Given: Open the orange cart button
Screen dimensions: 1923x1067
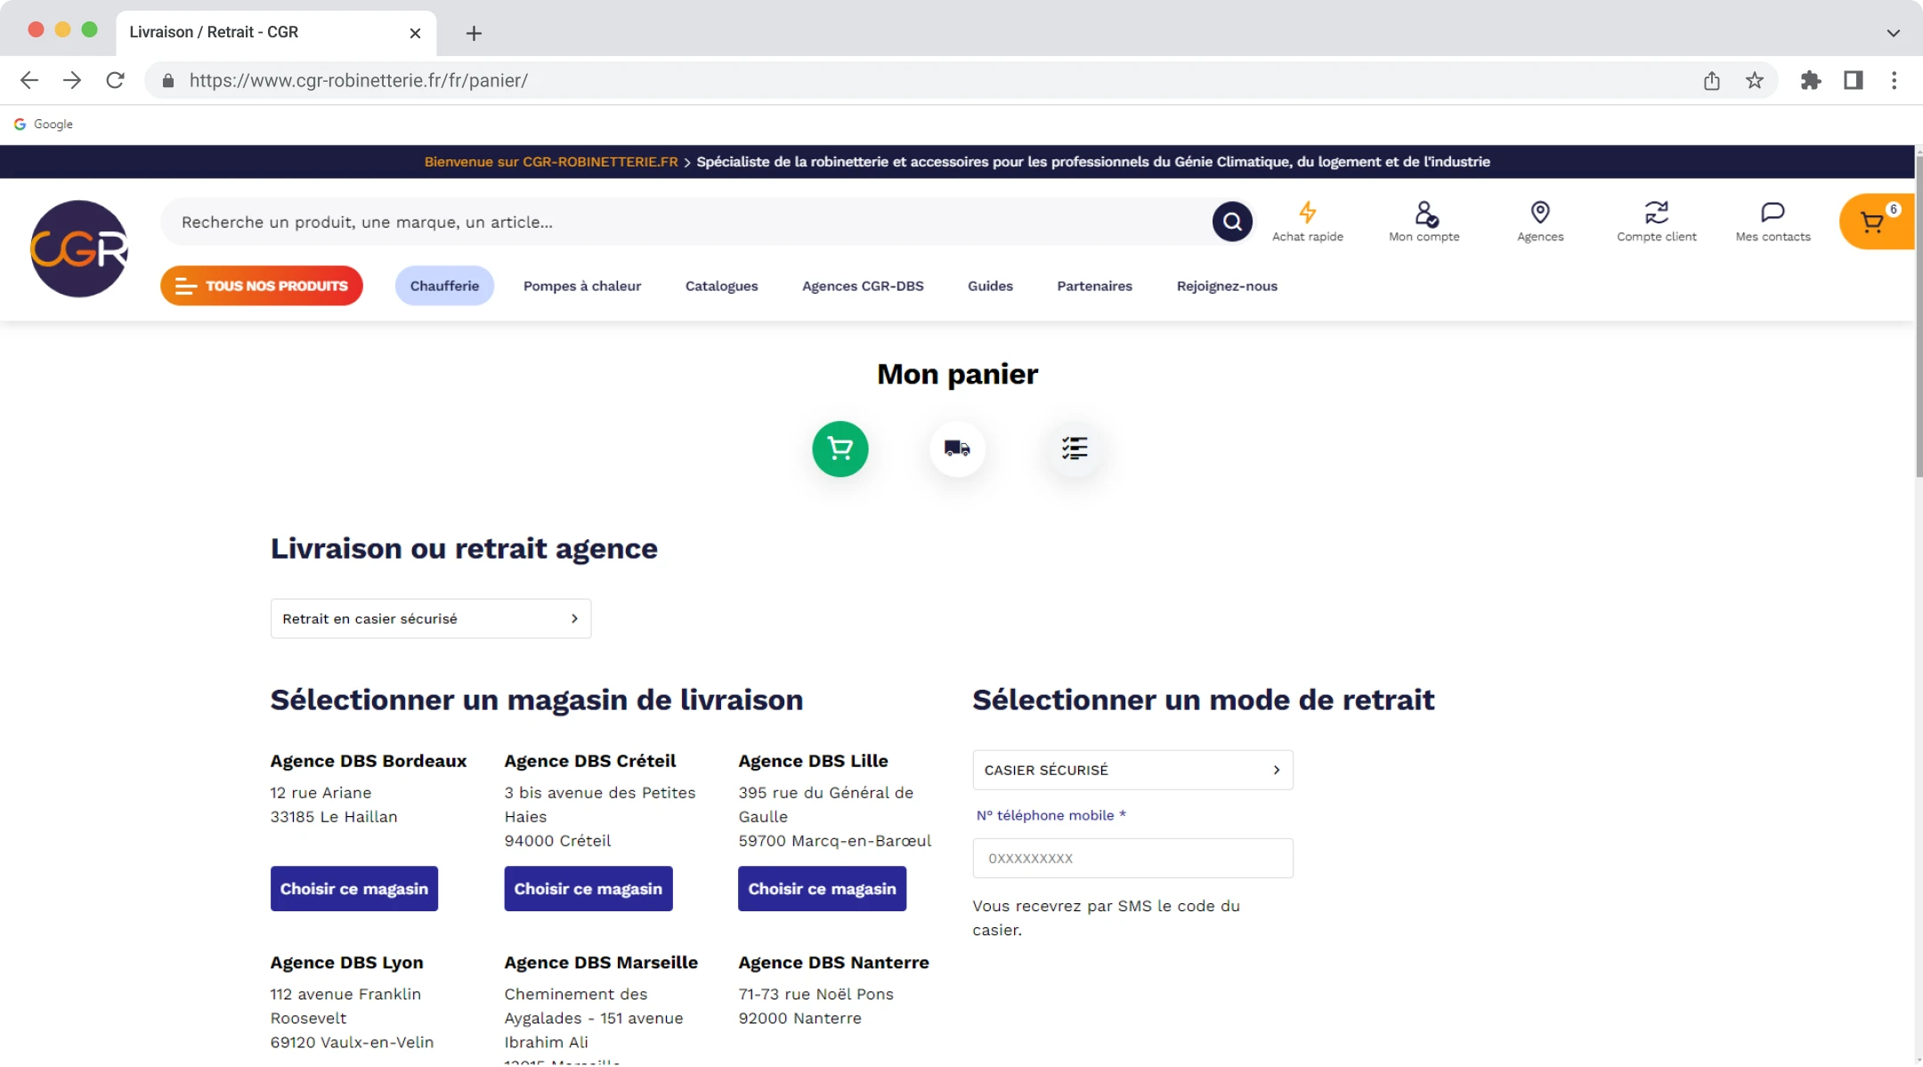Looking at the screenshot, I should 1877,222.
